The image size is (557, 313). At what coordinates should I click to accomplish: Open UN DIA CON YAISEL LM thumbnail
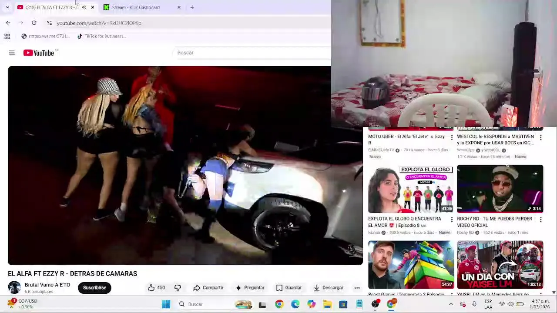[500, 265]
